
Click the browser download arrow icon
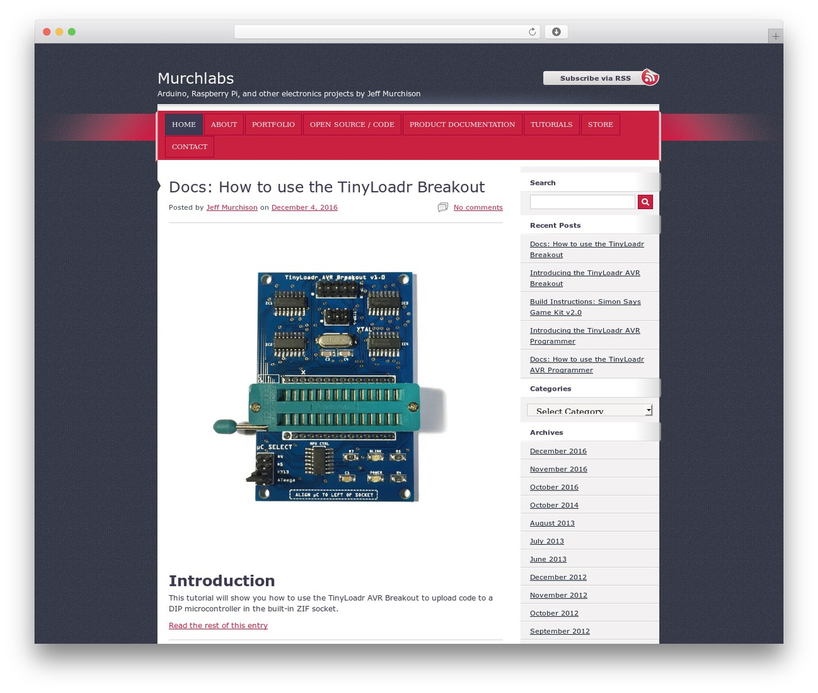click(557, 32)
